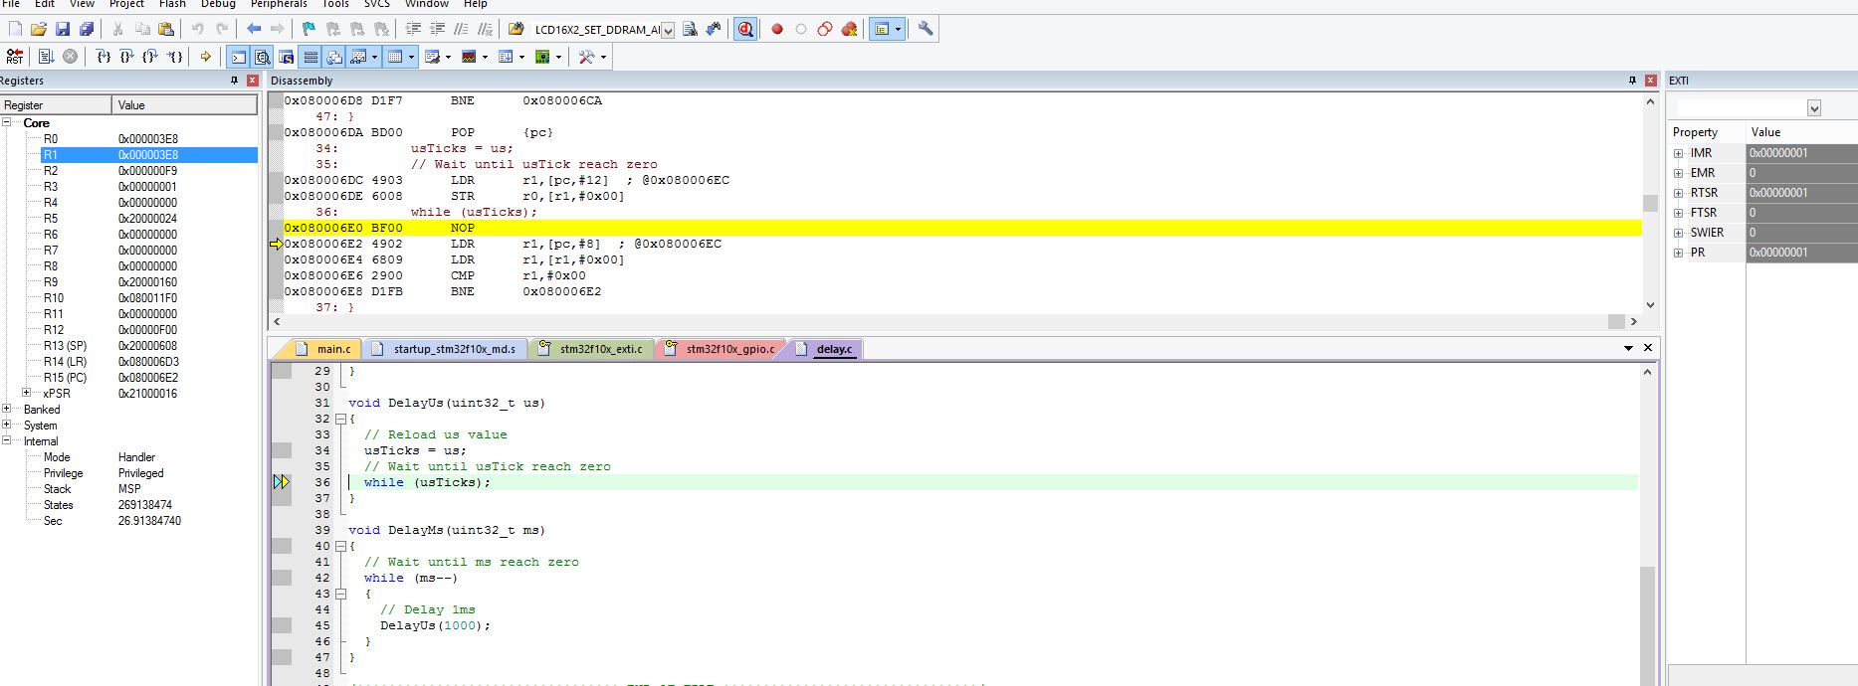Expand the xPSR register
The width and height of the screenshot is (1858, 686).
[27, 393]
